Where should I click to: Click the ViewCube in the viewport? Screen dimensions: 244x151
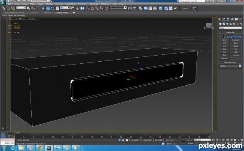[x=209, y=26]
